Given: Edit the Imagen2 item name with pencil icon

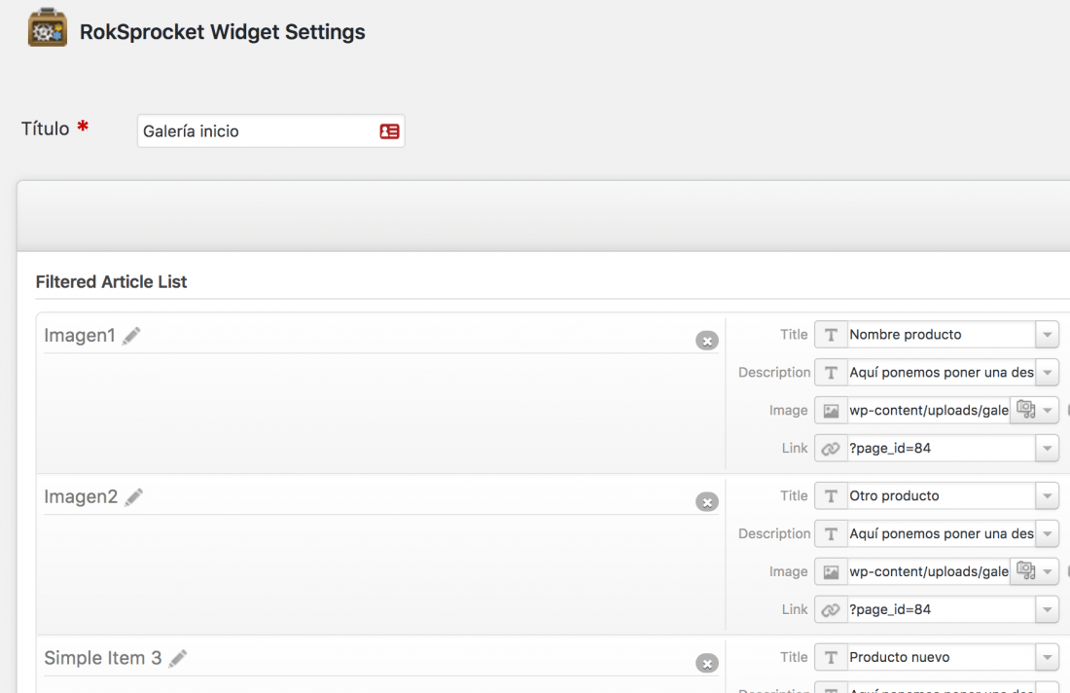Looking at the screenshot, I should pos(134,497).
